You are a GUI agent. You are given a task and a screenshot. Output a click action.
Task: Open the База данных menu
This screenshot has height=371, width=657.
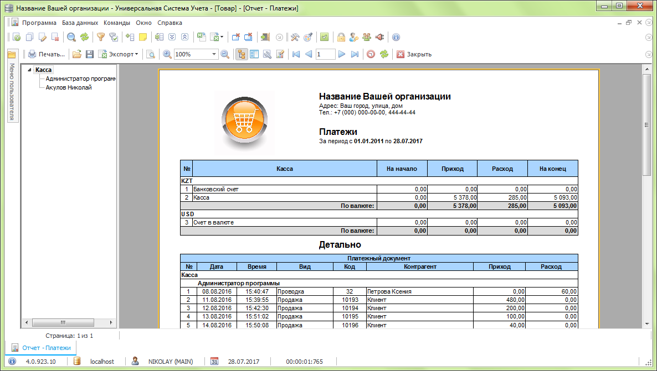click(80, 23)
